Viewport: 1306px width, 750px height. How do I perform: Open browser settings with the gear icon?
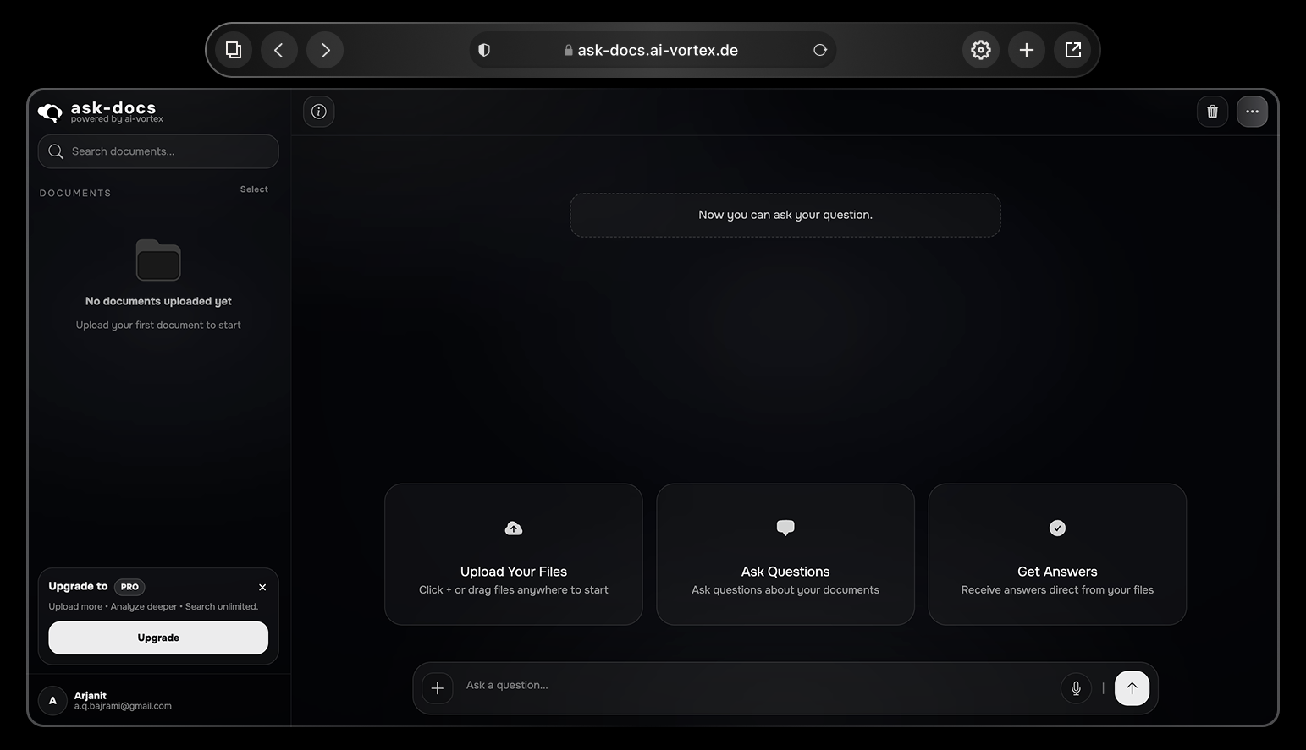tap(979, 49)
